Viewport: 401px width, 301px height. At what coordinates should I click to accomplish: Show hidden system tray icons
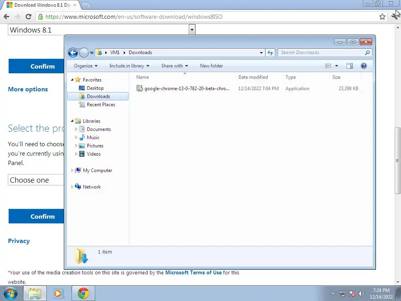click(333, 294)
